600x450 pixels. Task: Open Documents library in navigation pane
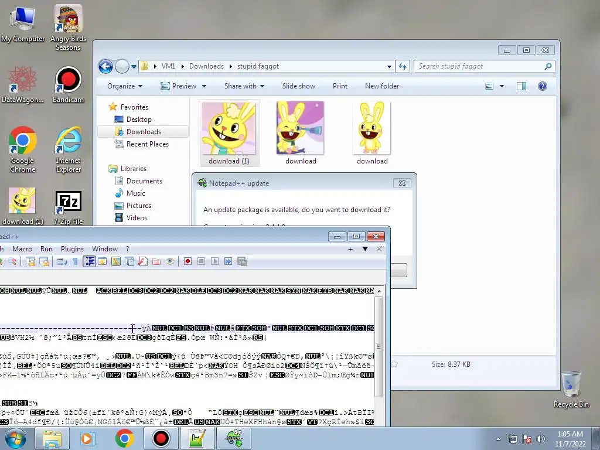point(144,181)
